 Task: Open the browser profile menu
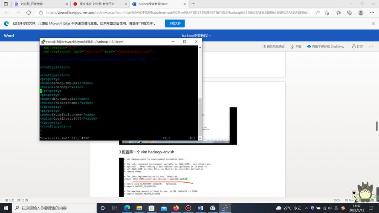[361, 12]
